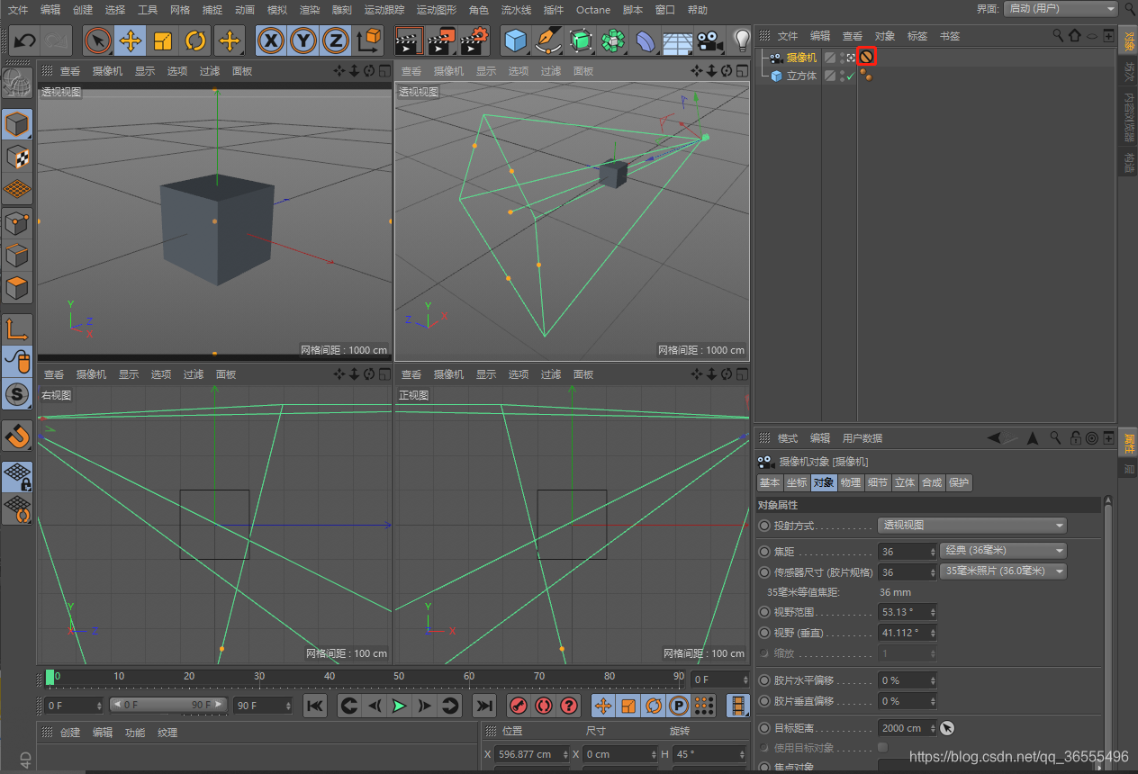Click the spline pen tool icon
This screenshot has width=1138, height=774.
coord(547,40)
